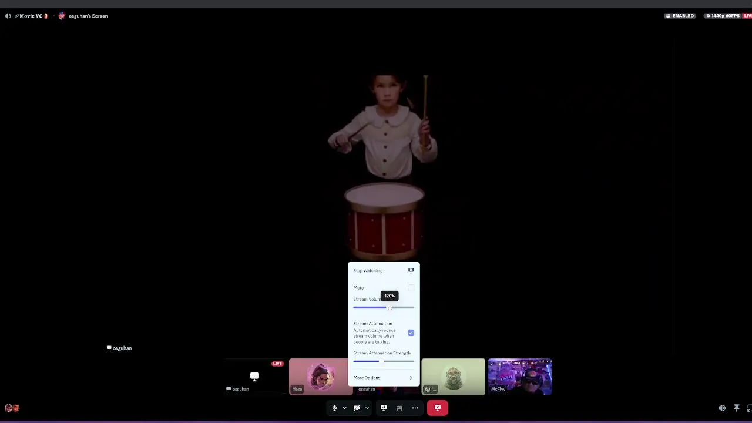Click the share screen icon
The width and height of the screenshot is (752, 423).
(x=384, y=408)
